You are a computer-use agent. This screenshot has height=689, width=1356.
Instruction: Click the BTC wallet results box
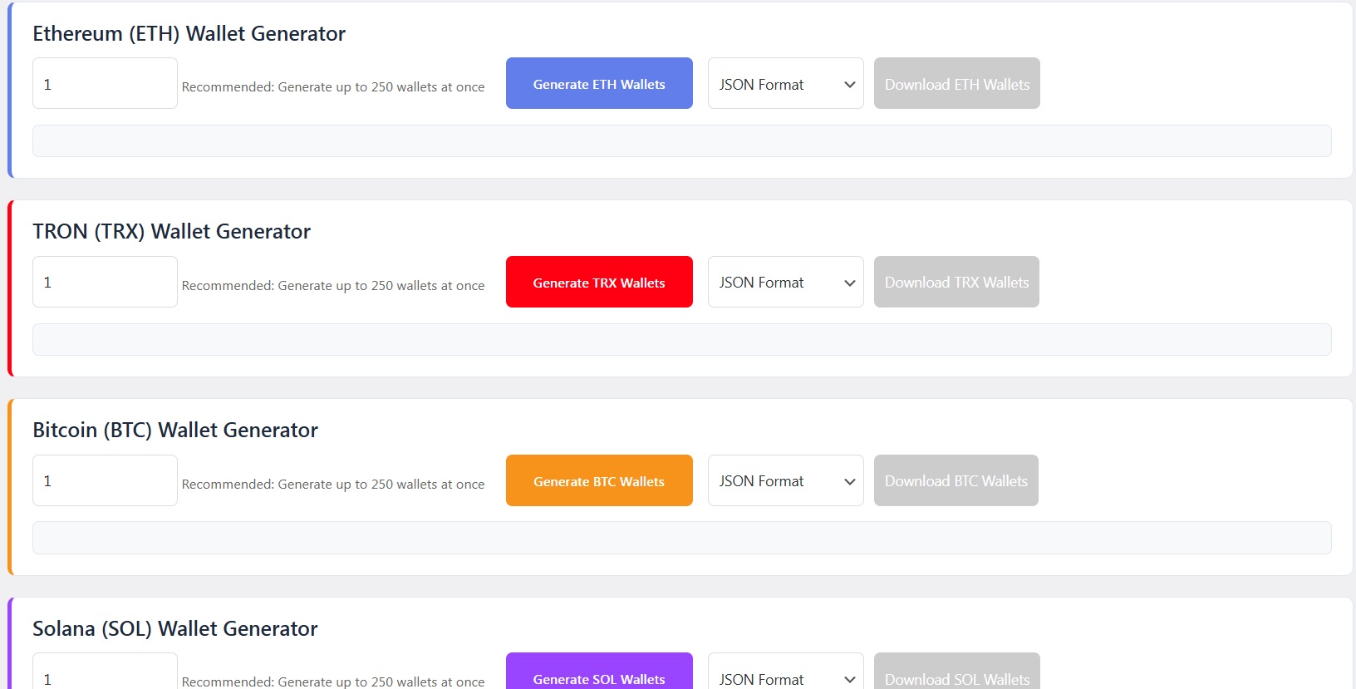coord(681,538)
